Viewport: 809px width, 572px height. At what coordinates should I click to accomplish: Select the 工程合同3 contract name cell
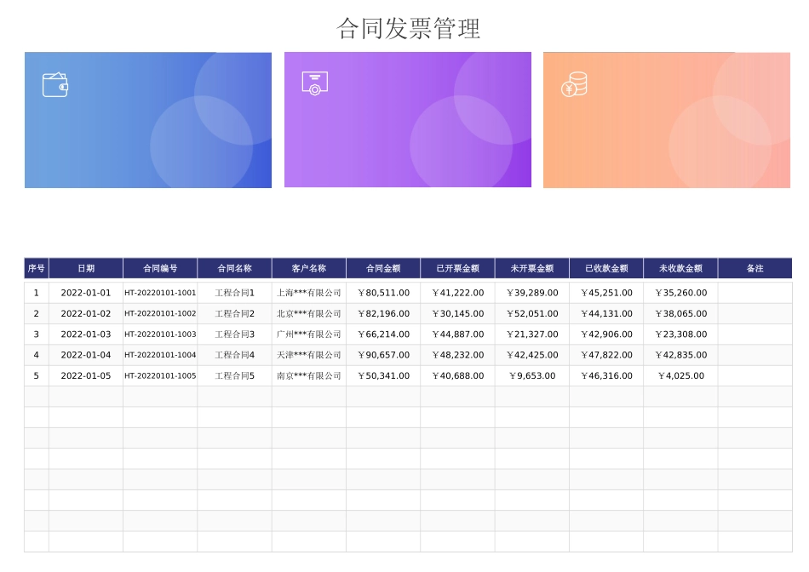pyautogui.click(x=234, y=334)
